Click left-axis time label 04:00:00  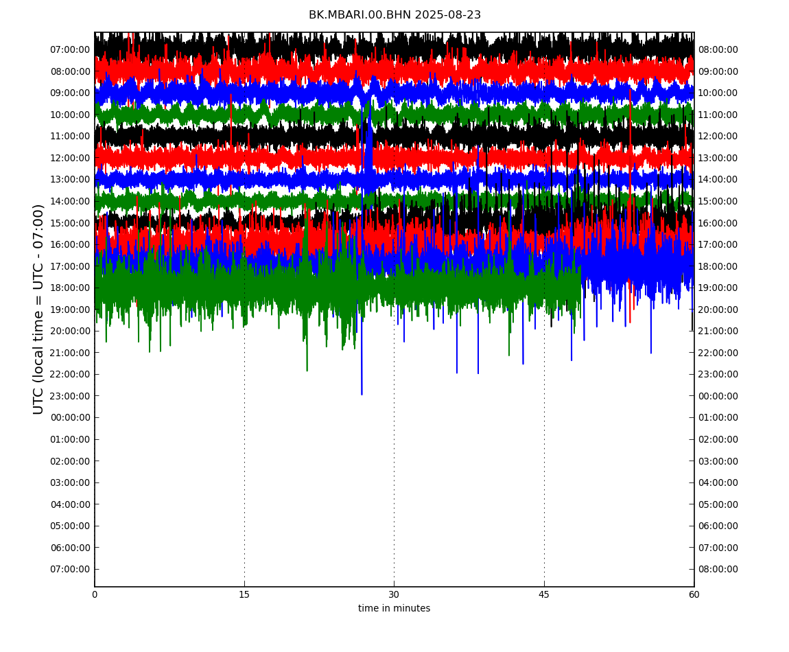[x=70, y=504]
